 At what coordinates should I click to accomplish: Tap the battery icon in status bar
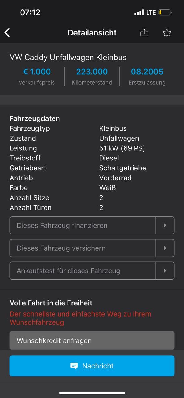165,13
